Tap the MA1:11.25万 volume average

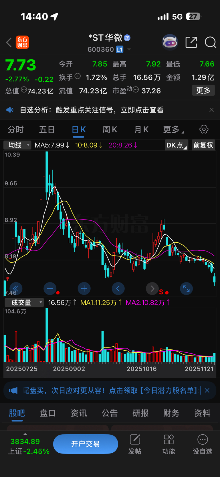(101, 303)
